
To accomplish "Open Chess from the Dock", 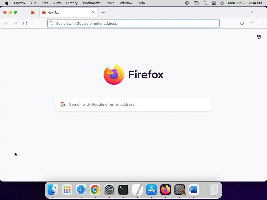I will (x=180, y=190).
